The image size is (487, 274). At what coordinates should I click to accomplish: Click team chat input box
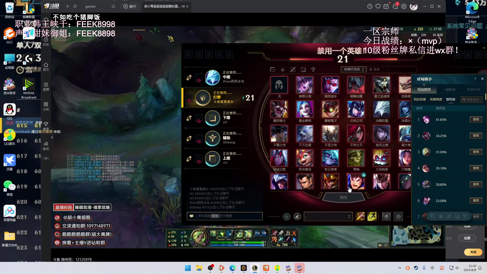(225, 216)
